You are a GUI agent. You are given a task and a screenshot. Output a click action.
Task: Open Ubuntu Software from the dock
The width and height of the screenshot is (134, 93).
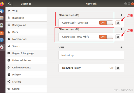[x=2, y=33]
